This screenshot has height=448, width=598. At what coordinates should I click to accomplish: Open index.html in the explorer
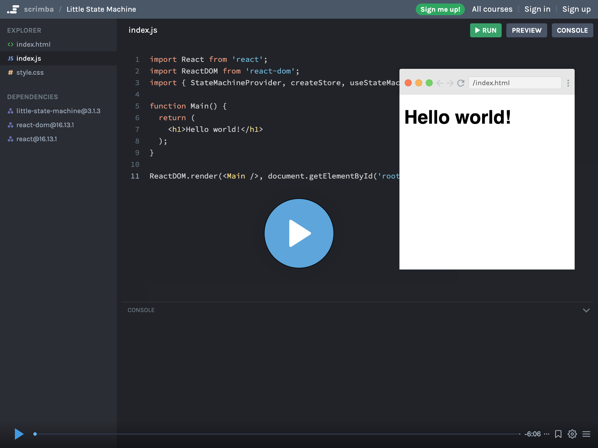pyautogui.click(x=33, y=44)
